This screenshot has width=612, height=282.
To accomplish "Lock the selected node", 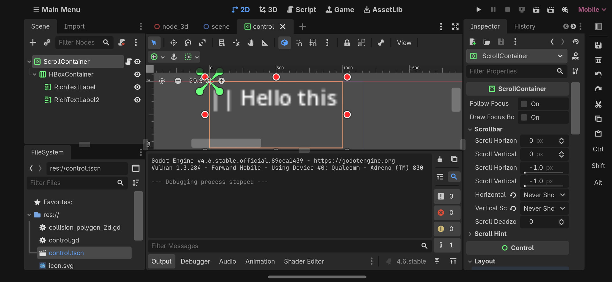I will click(347, 43).
